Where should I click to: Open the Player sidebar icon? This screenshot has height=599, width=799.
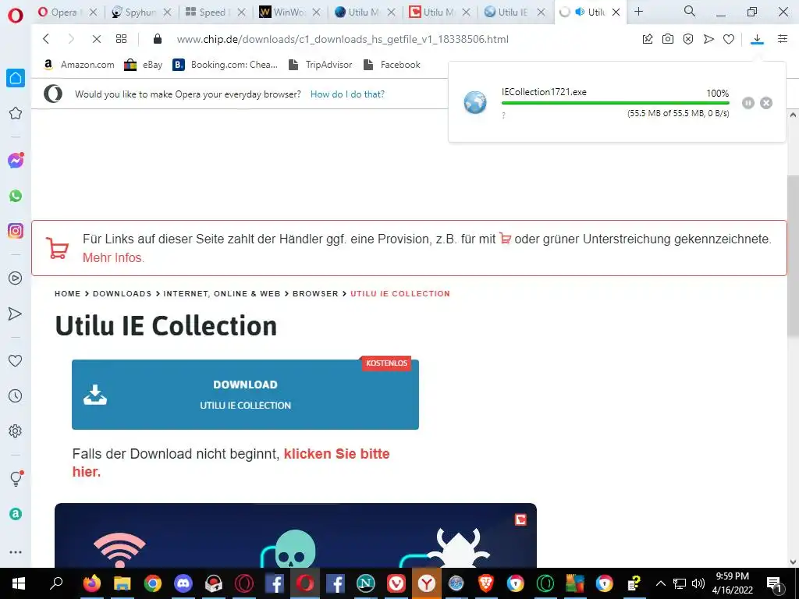pos(16,278)
